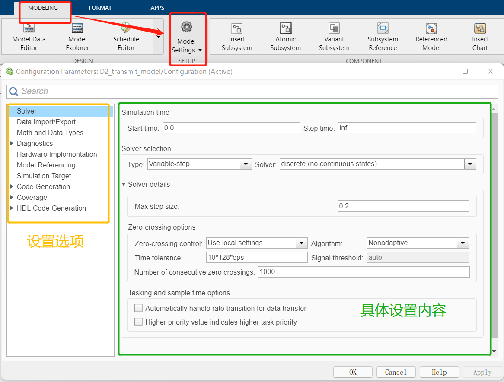Image resolution: width=504 pixels, height=382 pixels.
Task: Click the Start time field
Action: pos(231,128)
